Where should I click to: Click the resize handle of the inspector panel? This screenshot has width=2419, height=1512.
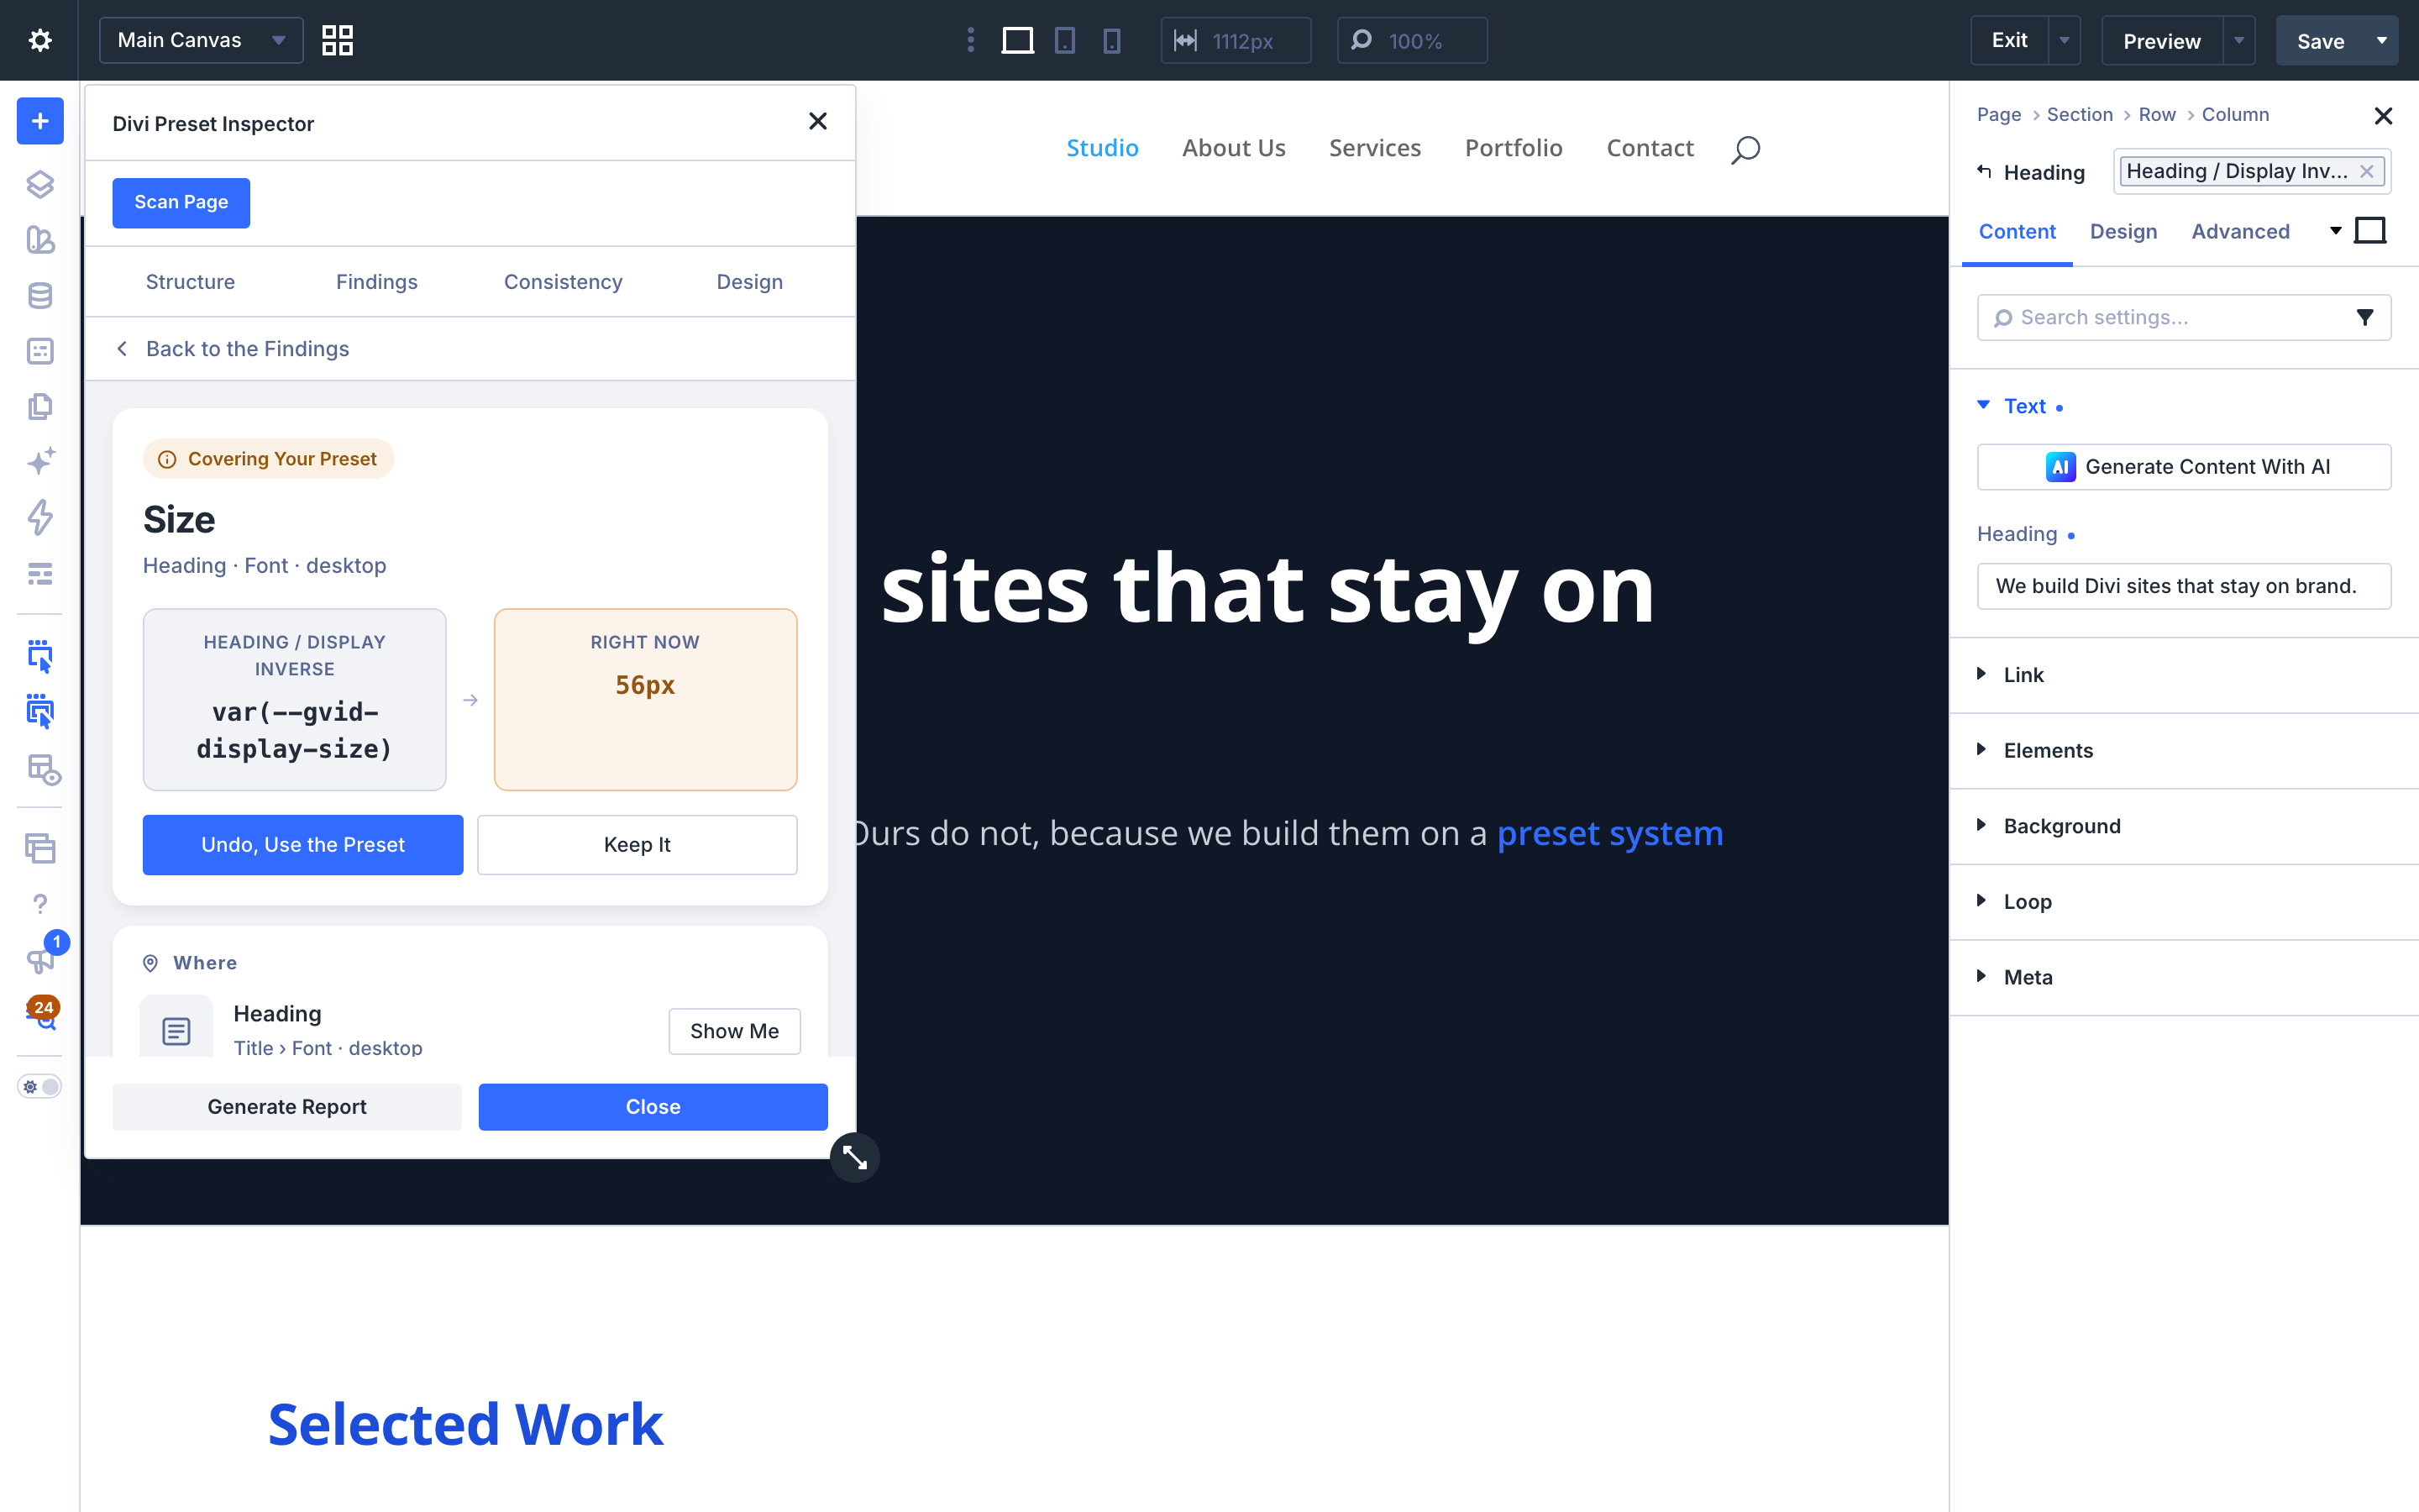point(855,1157)
